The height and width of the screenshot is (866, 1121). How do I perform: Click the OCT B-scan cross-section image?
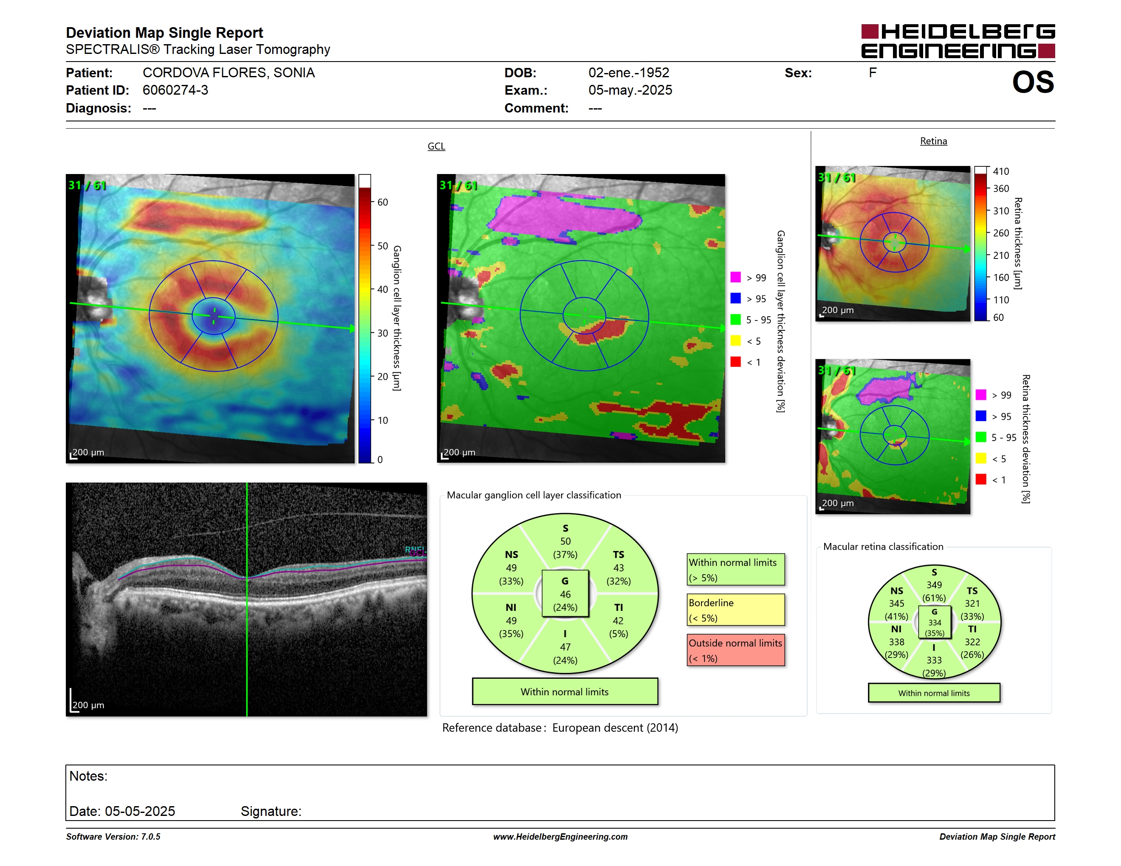(x=246, y=599)
